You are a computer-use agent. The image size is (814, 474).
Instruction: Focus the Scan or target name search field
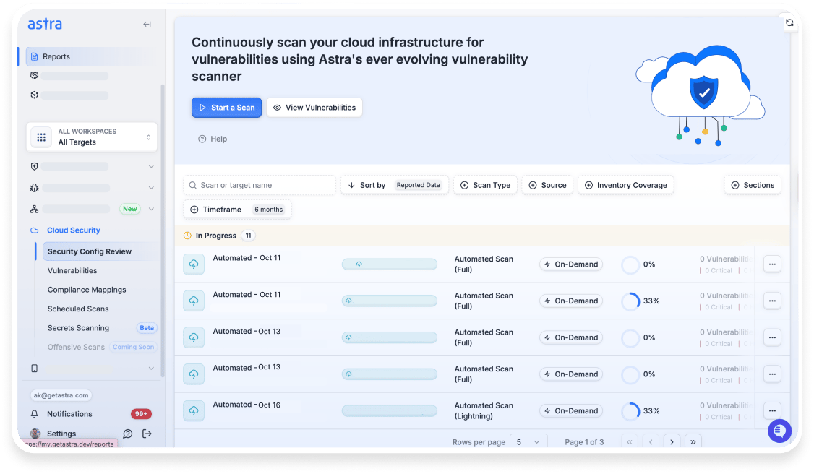260,185
